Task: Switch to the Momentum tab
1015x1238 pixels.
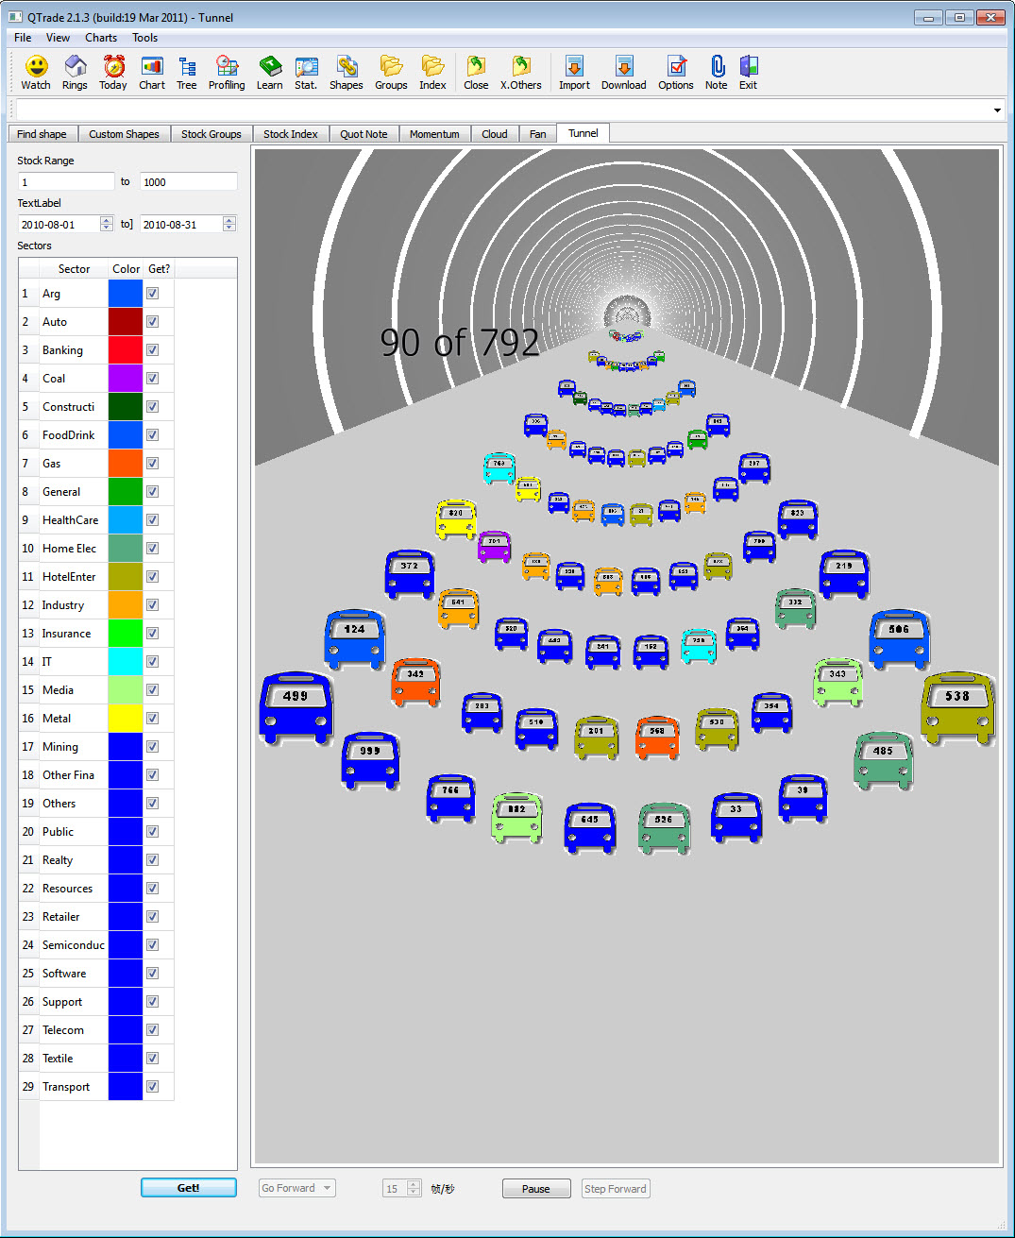Action: 434,133
